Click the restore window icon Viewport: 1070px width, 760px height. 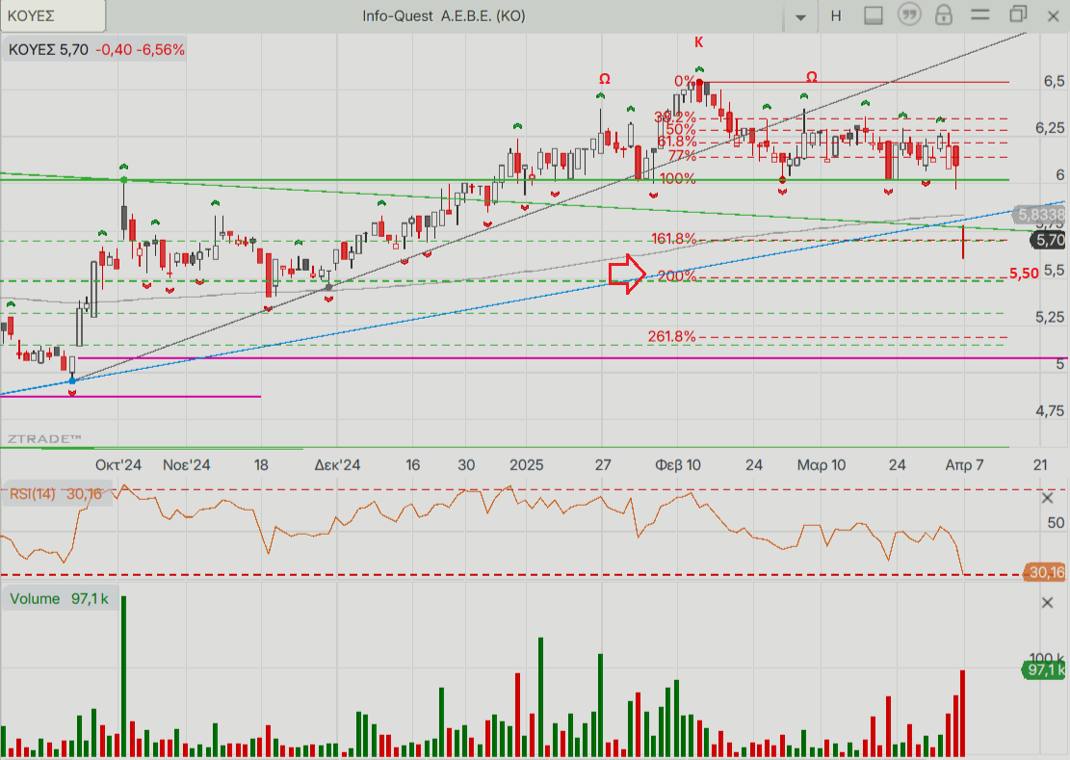1018,14
